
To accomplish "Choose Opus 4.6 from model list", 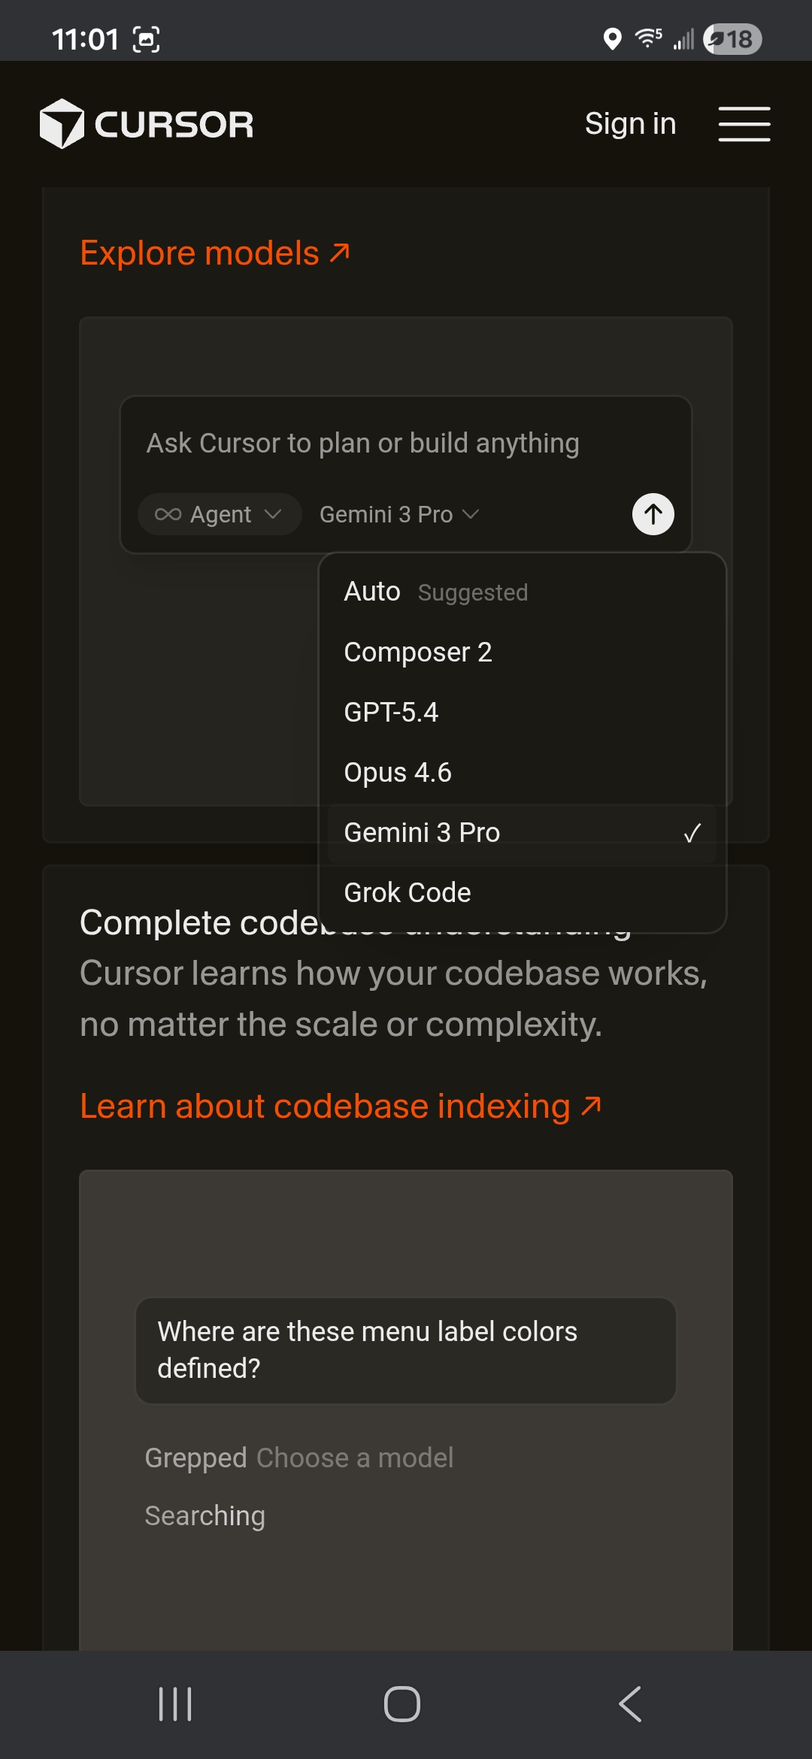I will pos(523,773).
